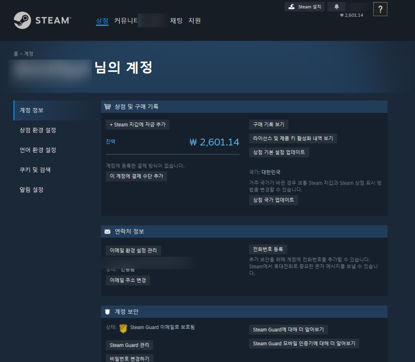Select the 계정 정보 sidebar tab

[x=56, y=110]
